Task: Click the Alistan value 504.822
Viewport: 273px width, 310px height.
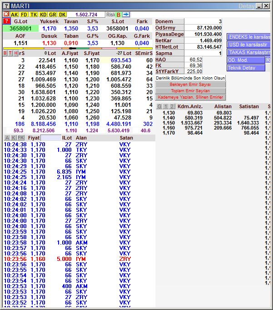Action: [223, 118]
